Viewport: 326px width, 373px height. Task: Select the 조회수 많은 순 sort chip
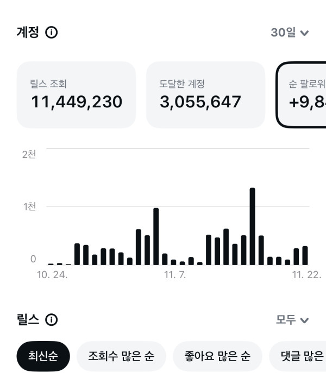point(121,356)
